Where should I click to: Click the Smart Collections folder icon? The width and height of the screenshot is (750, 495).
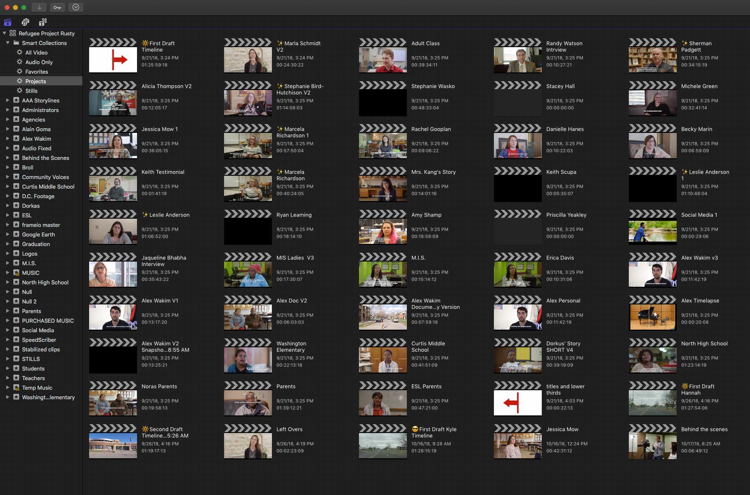point(16,43)
